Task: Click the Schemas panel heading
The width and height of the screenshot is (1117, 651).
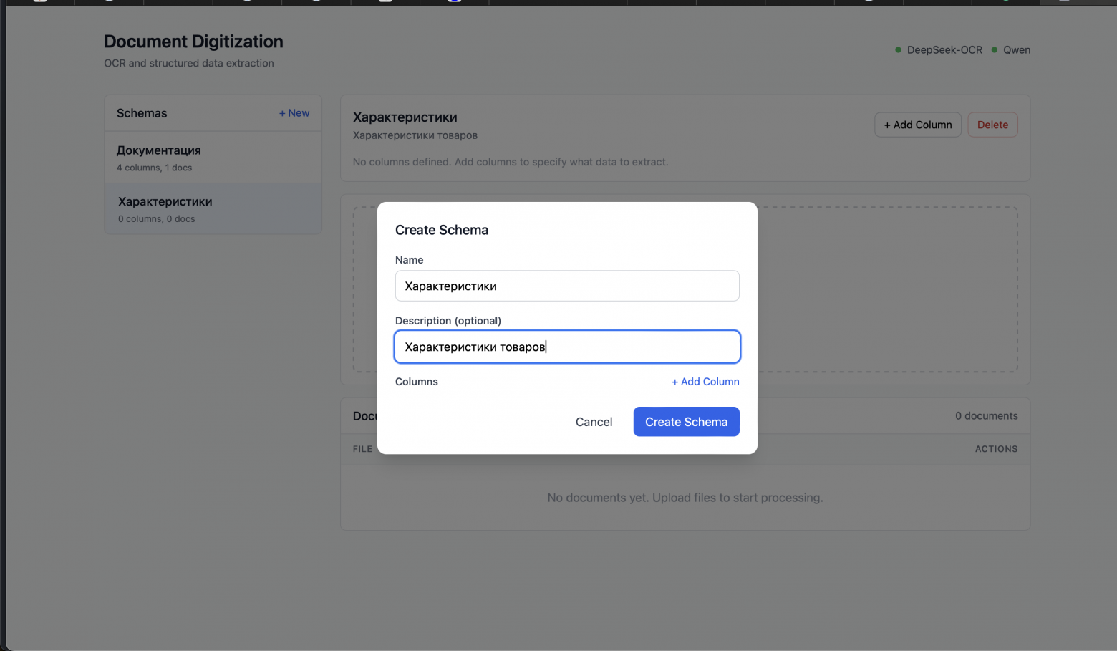Action: (x=142, y=113)
